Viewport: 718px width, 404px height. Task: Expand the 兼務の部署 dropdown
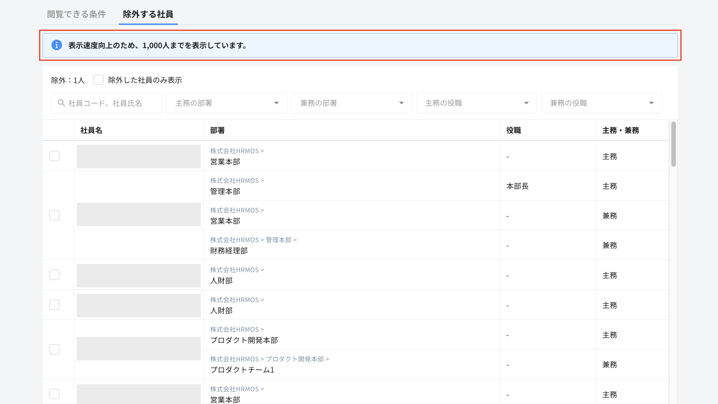click(x=351, y=103)
